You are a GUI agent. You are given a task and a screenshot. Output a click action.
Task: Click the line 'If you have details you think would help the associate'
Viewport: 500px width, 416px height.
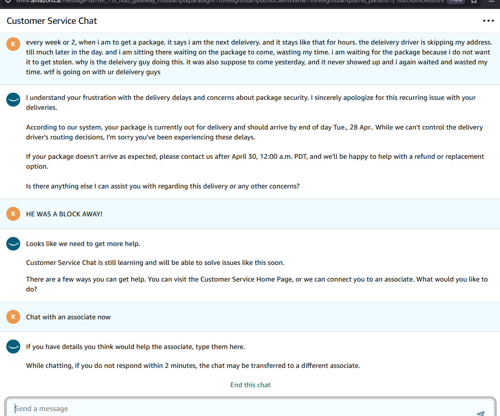coord(136,347)
